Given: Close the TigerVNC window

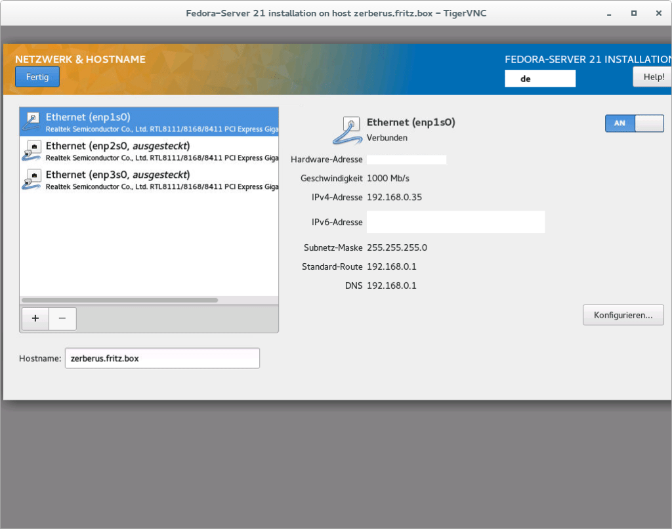Looking at the screenshot, I should [x=657, y=12].
